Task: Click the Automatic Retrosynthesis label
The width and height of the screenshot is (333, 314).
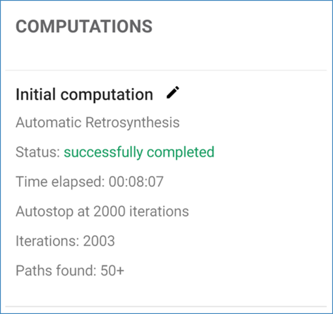Action: [98, 122]
